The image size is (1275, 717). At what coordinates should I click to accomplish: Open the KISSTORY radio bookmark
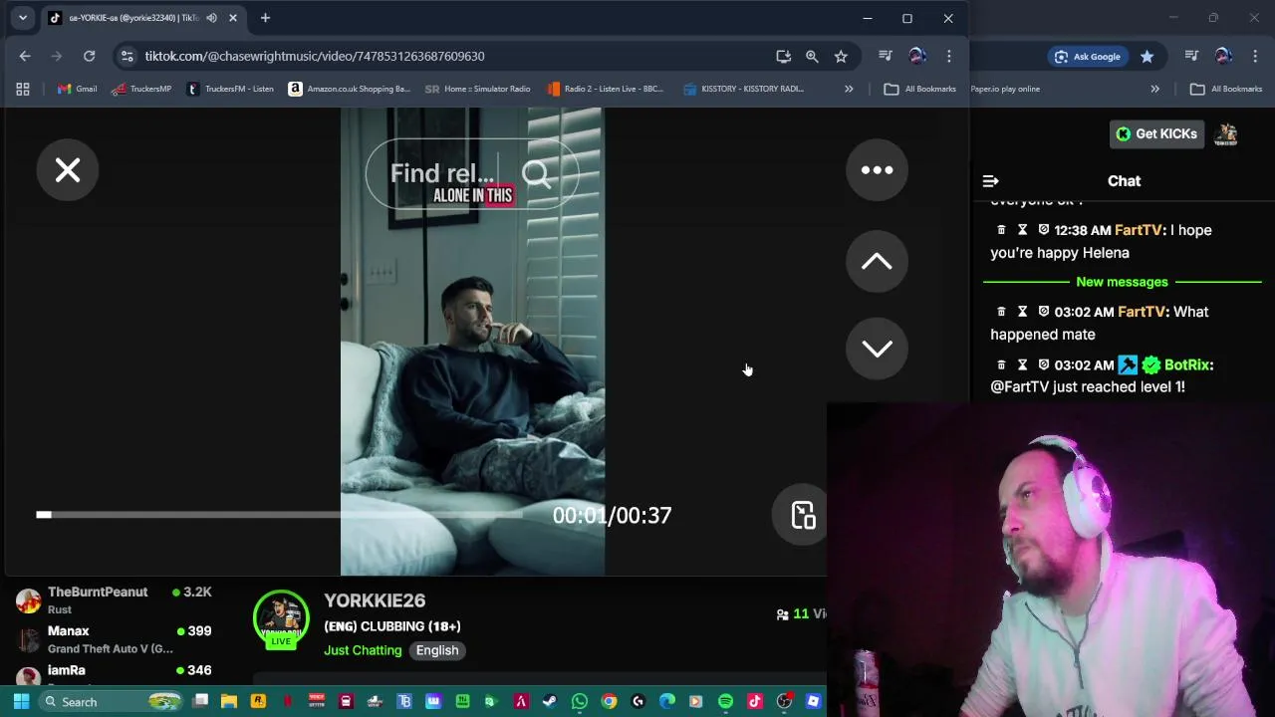744,89
